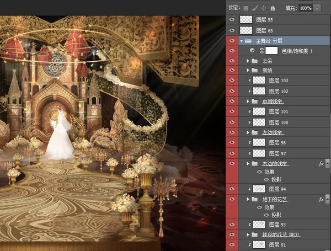Enable lock transparent pixels icon
331x251 pixels.
(245, 8)
